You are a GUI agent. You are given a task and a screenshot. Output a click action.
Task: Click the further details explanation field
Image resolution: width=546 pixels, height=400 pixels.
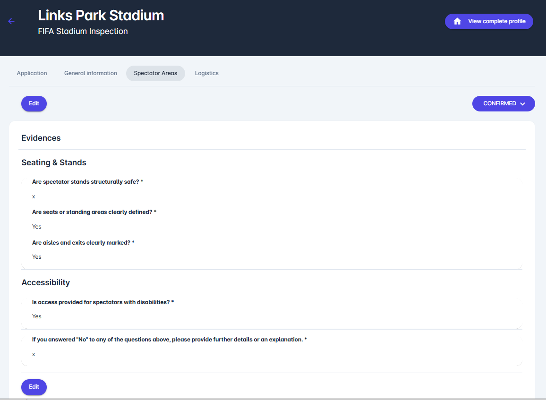[34, 354]
